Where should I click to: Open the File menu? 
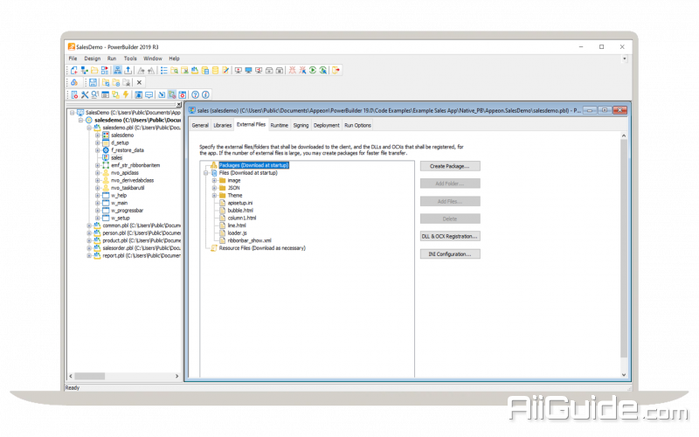tap(73, 59)
